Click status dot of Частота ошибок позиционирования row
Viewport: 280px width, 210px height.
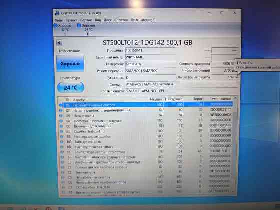point(61,110)
